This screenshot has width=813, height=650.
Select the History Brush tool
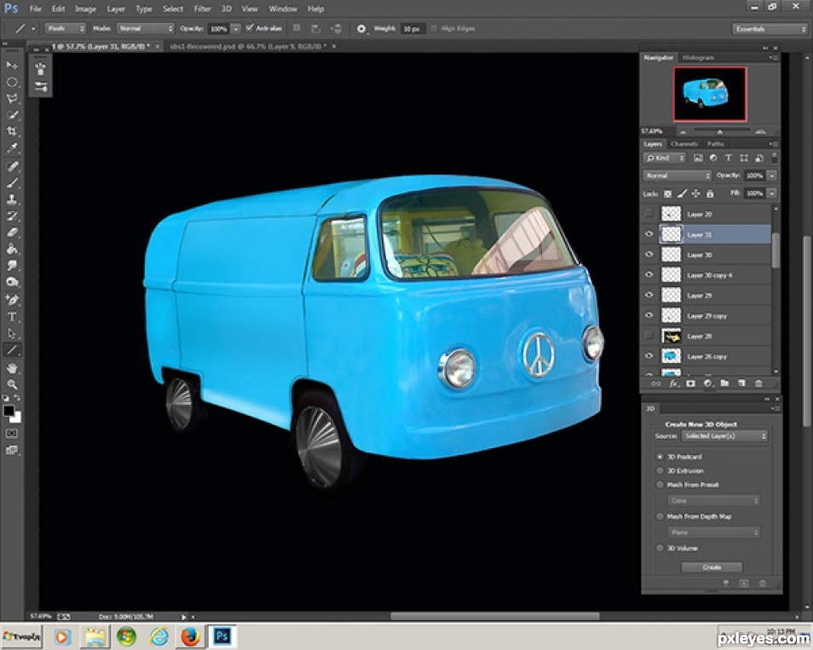(12, 216)
